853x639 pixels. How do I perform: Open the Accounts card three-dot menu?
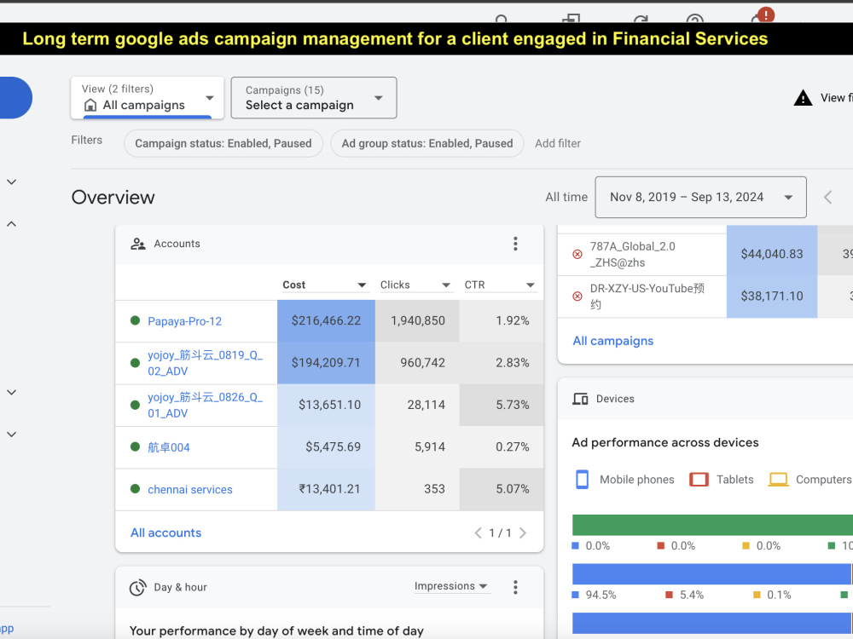click(515, 244)
